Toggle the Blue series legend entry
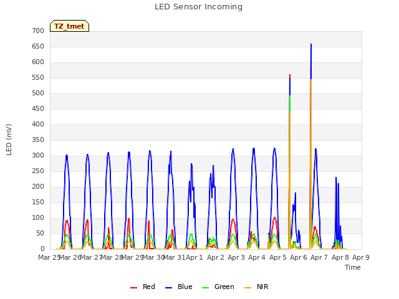 (179, 287)
